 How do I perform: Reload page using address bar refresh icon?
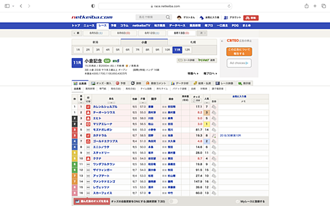click(229, 6)
